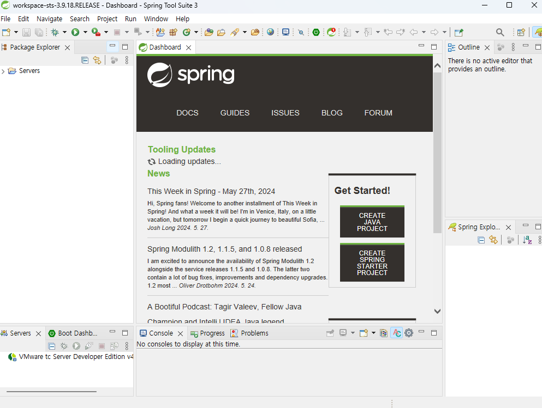Image resolution: width=542 pixels, height=408 pixels.
Task: Open the Open Console dropdown arrow
Action: pos(373,333)
